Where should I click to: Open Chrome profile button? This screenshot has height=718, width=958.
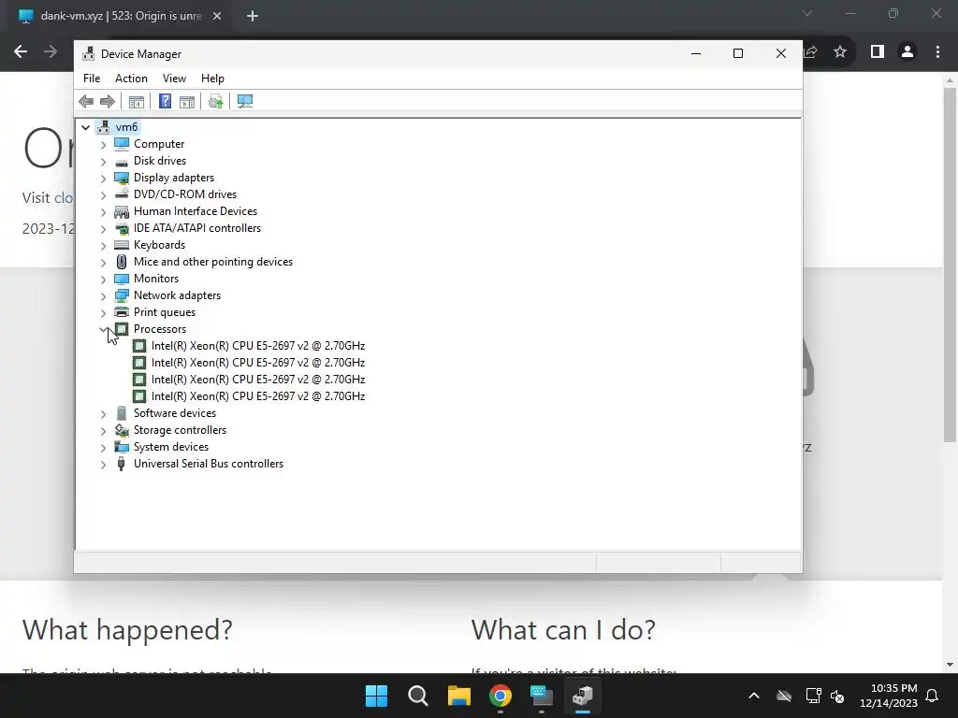(907, 52)
